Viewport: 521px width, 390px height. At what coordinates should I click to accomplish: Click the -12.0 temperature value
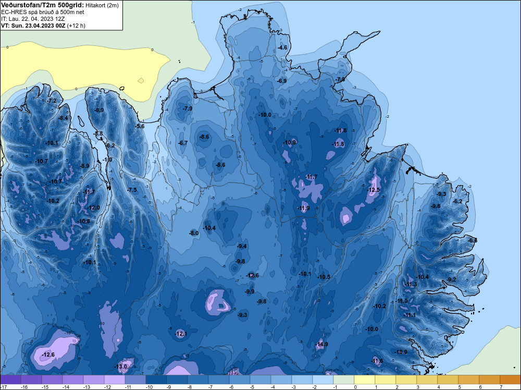click(94, 208)
